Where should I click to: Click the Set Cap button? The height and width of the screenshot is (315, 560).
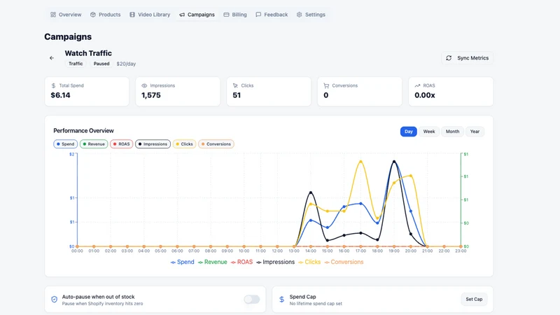coord(474,300)
